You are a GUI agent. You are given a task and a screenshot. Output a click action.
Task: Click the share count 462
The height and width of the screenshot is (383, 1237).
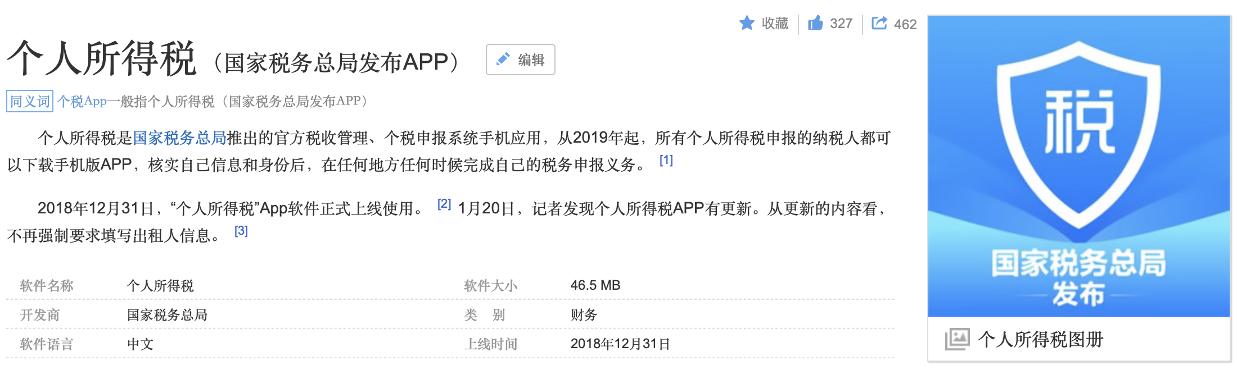(905, 24)
